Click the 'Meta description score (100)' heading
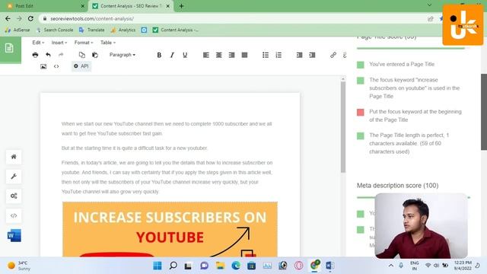The image size is (487, 274). pos(397,186)
